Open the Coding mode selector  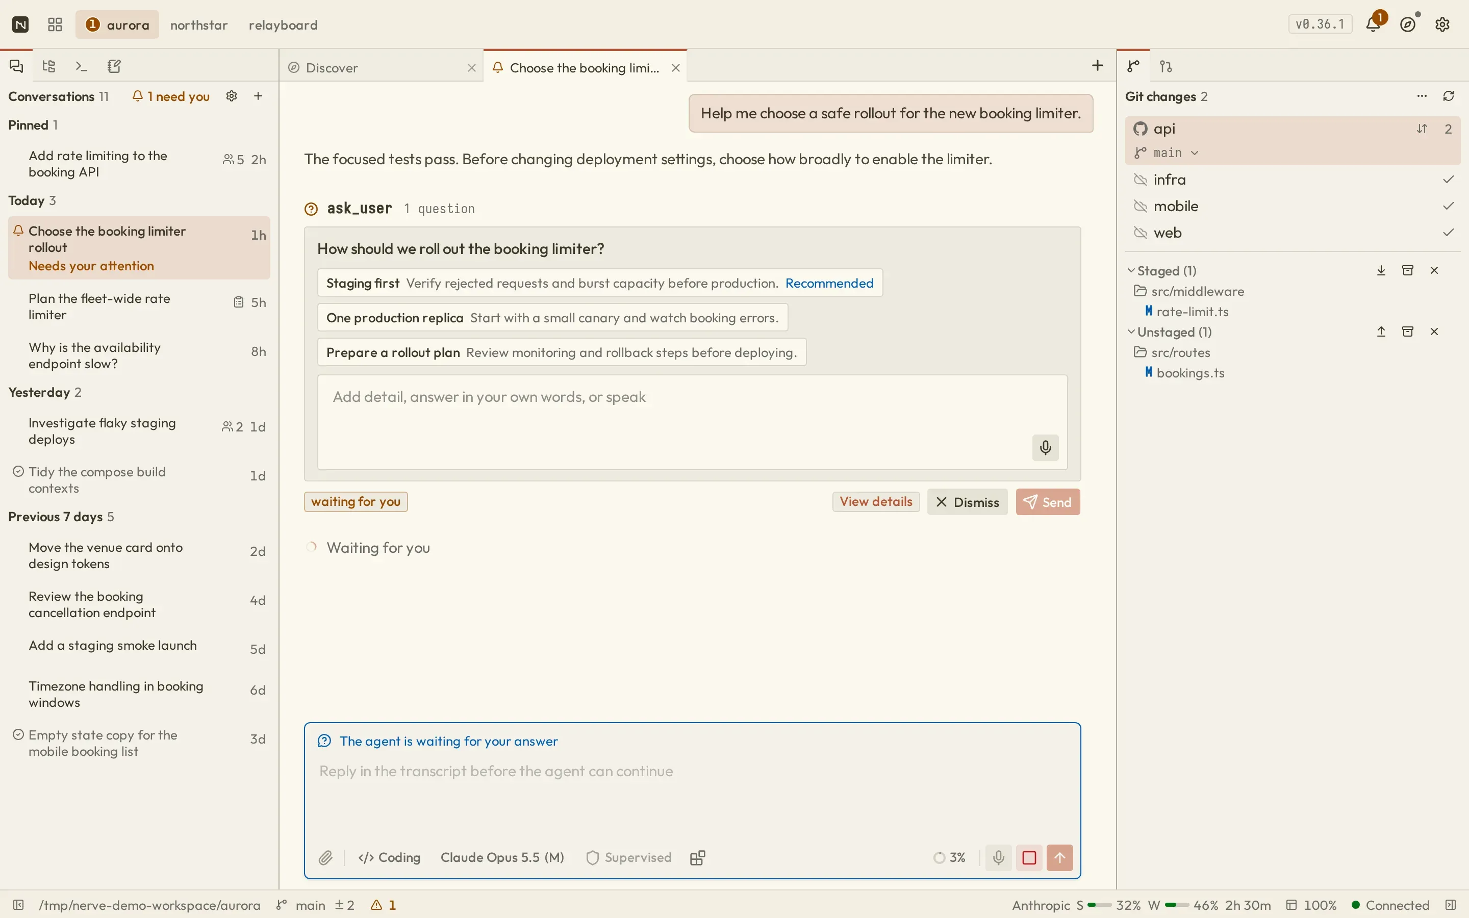[390, 857]
